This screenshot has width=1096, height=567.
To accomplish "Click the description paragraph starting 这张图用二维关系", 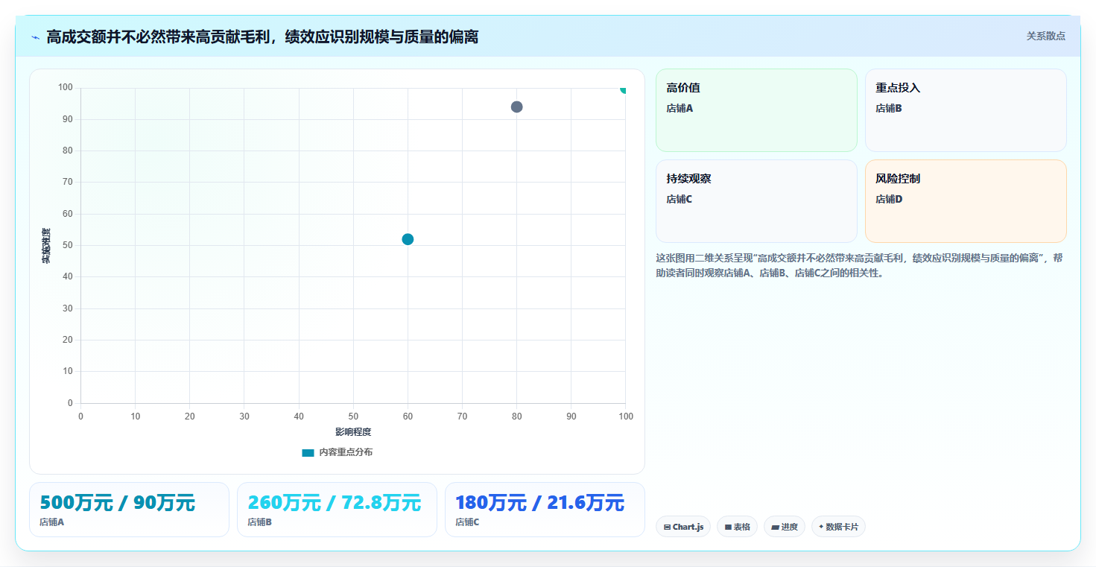I will (x=861, y=265).
